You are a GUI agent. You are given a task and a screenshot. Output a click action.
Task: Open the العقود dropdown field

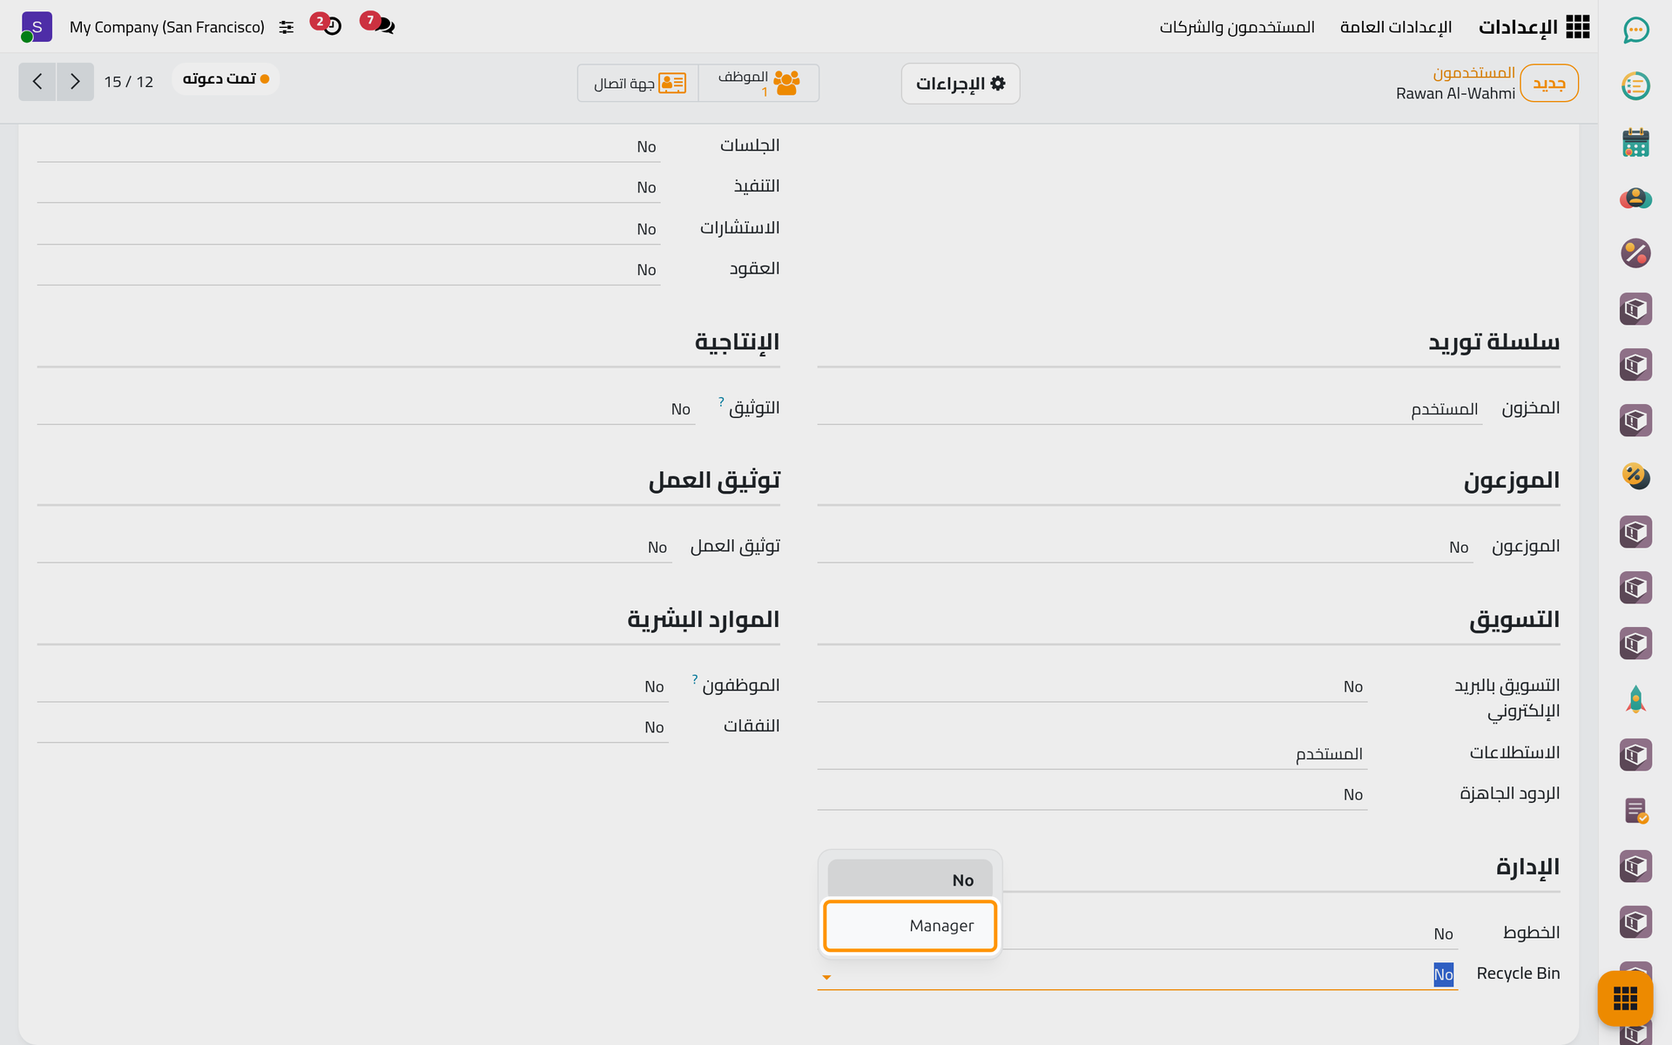348,270
